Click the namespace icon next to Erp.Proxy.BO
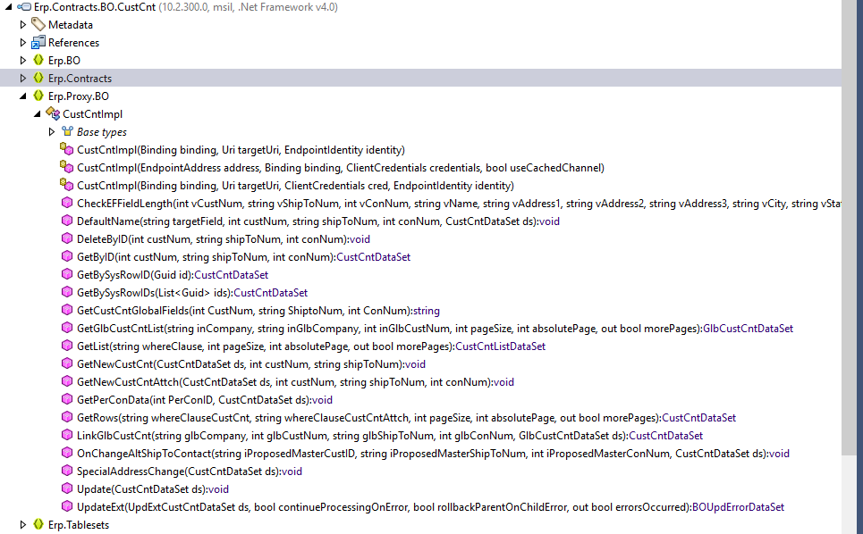This screenshot has width=863, height=534. (38, 96)
